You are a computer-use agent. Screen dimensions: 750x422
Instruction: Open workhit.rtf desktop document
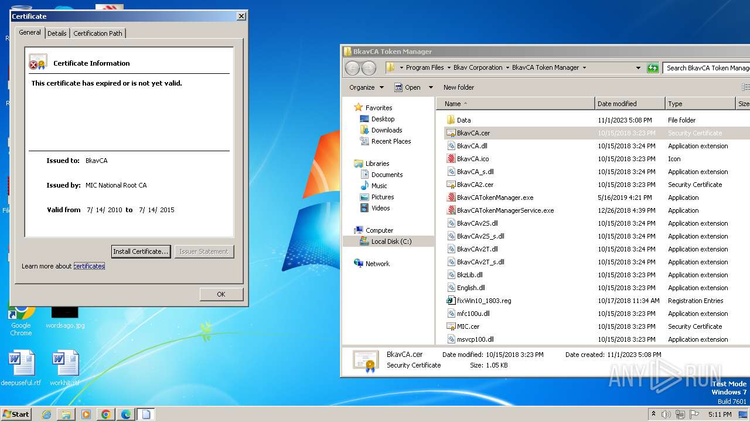pos(64,368)
